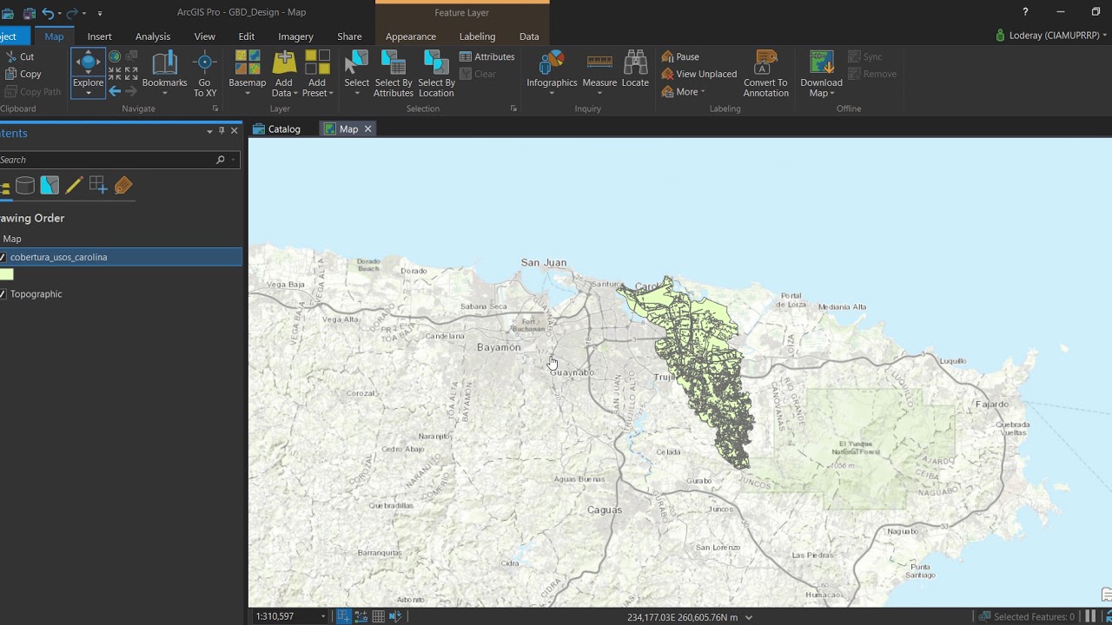
Task: Open the coordinate display units dropdown
Action: (x=749, y=617)
